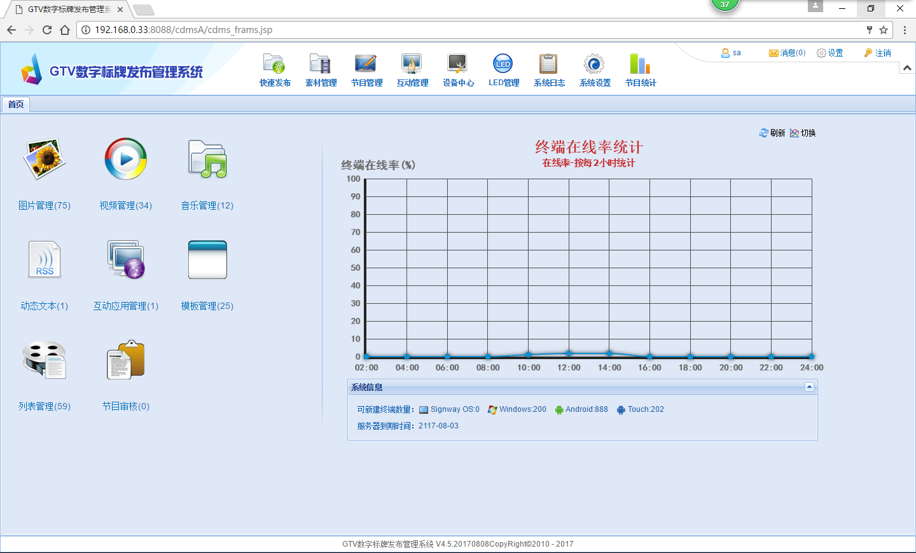916x553 pixels.
Task: Select the 首页 home tab
Action: (16, 104)
